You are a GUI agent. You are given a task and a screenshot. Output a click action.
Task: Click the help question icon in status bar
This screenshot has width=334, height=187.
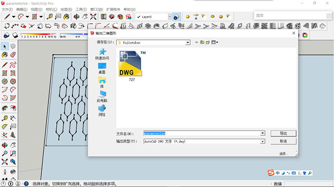click(x=26, y=184)
